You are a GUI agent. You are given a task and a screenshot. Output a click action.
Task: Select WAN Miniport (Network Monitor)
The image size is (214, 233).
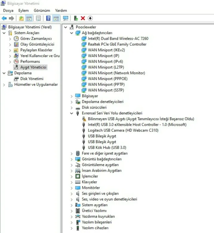(x=116, y=73)
